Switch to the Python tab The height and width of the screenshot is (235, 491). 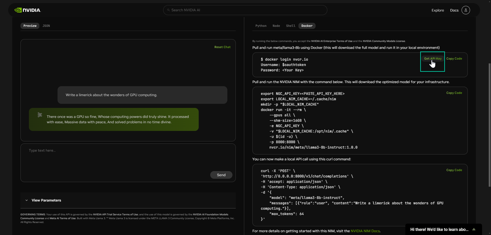[x=261, y=26]
